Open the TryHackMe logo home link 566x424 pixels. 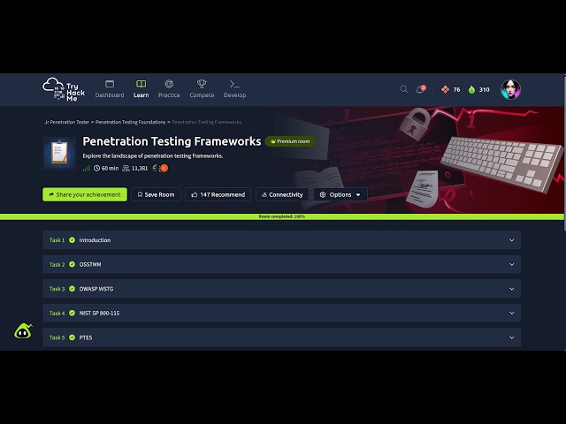64,89
